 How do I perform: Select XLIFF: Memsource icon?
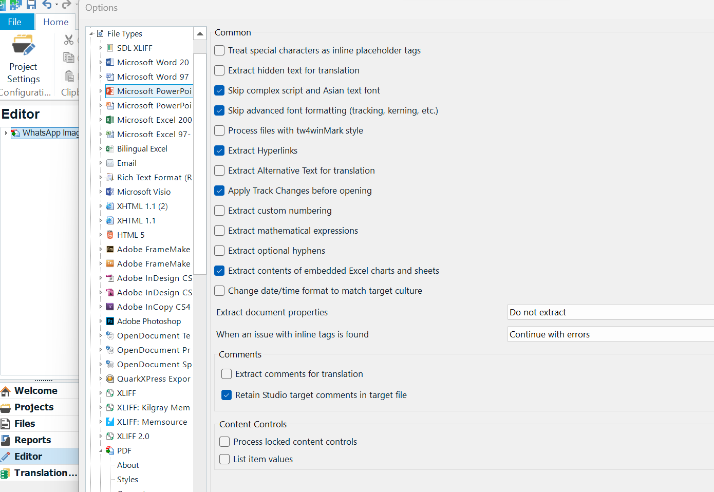[110, 422]
